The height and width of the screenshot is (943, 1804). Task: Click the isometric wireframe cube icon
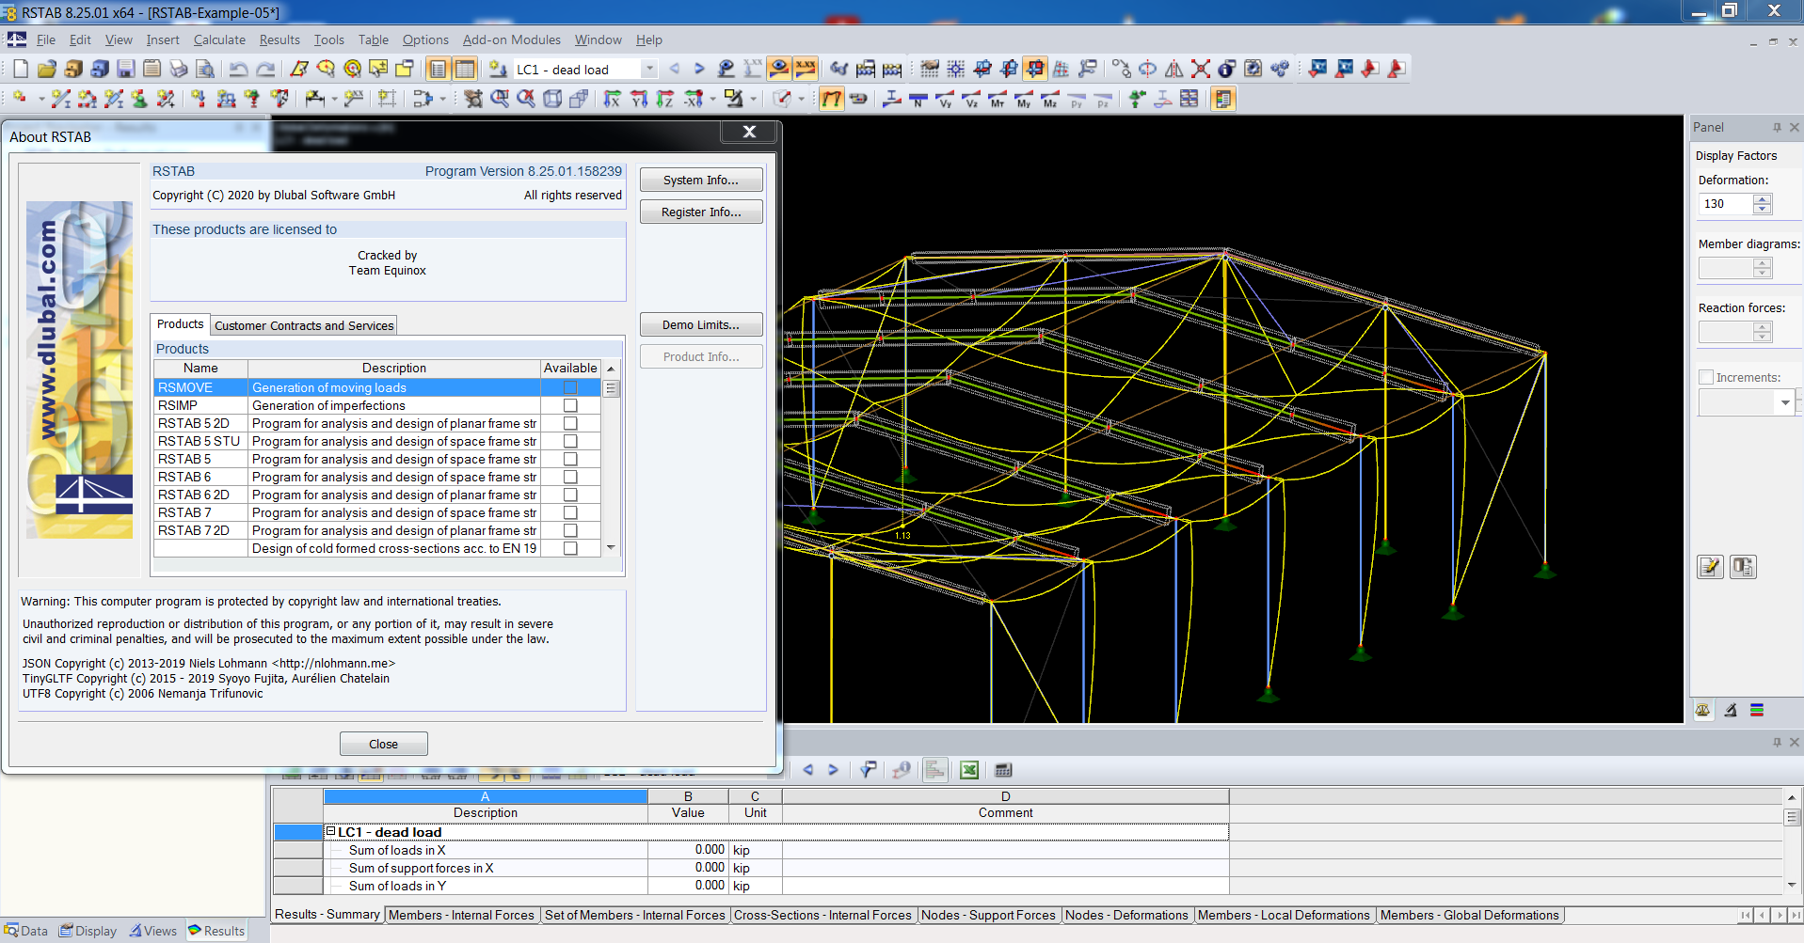click(552, 99)
